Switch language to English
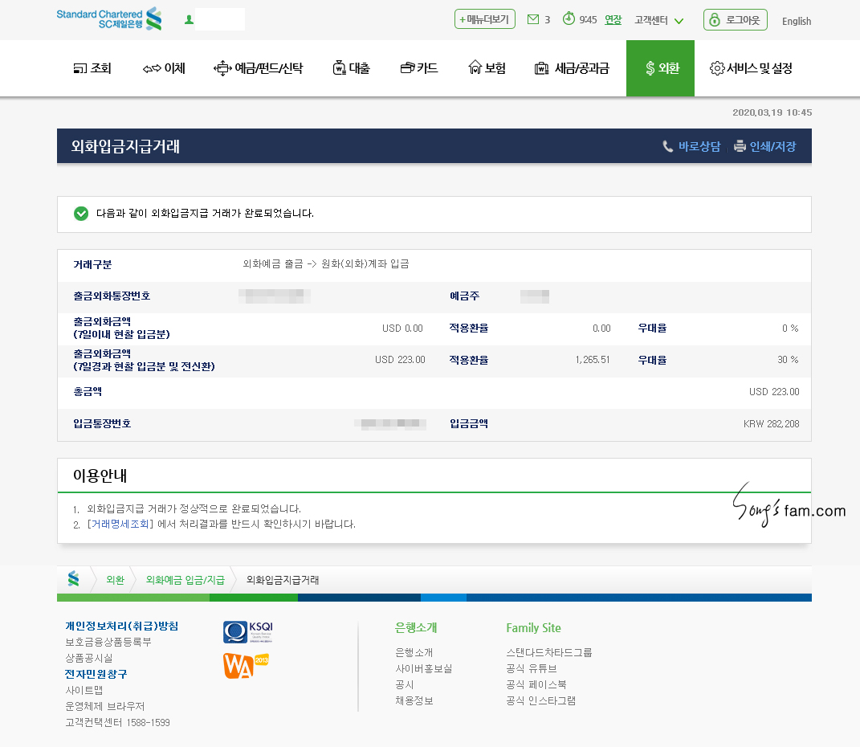 [797, 22]
